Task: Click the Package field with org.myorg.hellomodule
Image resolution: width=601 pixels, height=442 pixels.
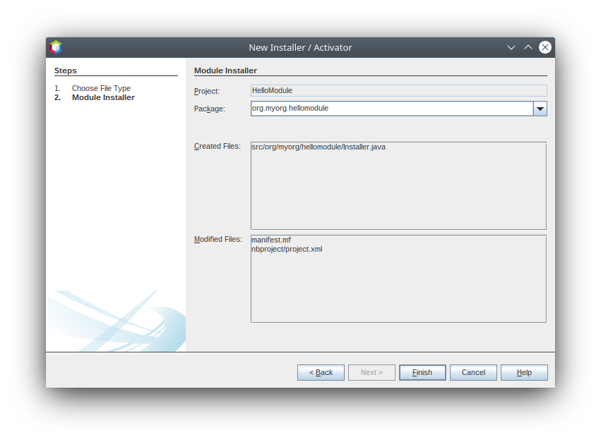Action: 391,109
